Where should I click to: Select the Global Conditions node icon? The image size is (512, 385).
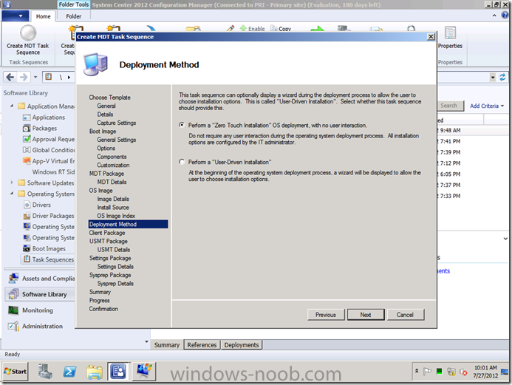click(27, 150)
